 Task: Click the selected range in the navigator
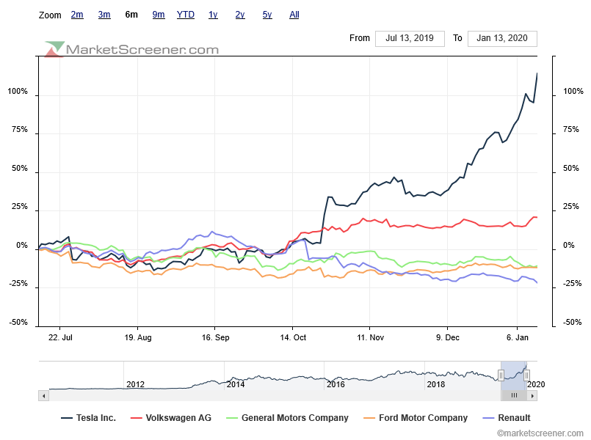514,375
